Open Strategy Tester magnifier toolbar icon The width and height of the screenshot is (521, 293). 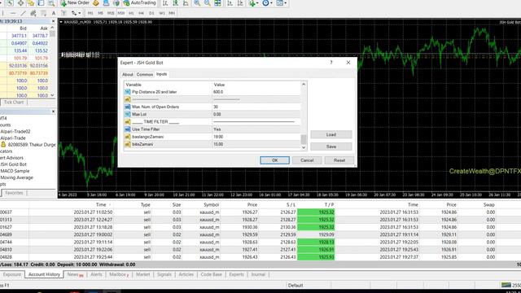coord(51,3)
